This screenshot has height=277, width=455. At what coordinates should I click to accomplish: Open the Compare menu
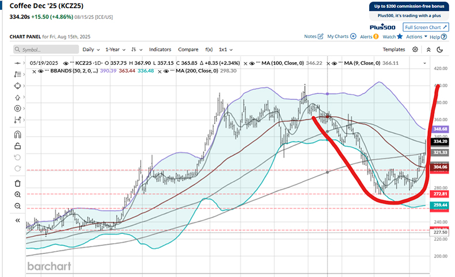188,50
